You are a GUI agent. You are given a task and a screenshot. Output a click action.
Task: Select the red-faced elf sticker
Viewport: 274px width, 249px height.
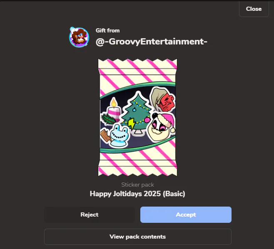click(162, 99)
